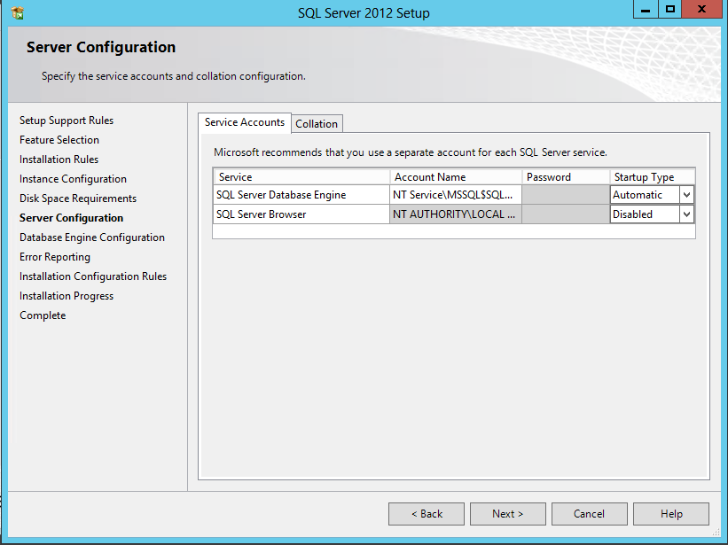Click the Password column header
The width and height of the screenshot is (728, 545).
click(x=566, y=177)
